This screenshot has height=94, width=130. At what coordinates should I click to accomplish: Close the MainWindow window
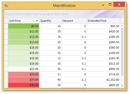click(119, 4)
